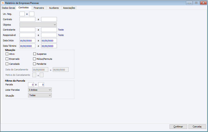The image size is (208, 132).
Task: Open the Financeiro tab
Action: tap(39, 8)
